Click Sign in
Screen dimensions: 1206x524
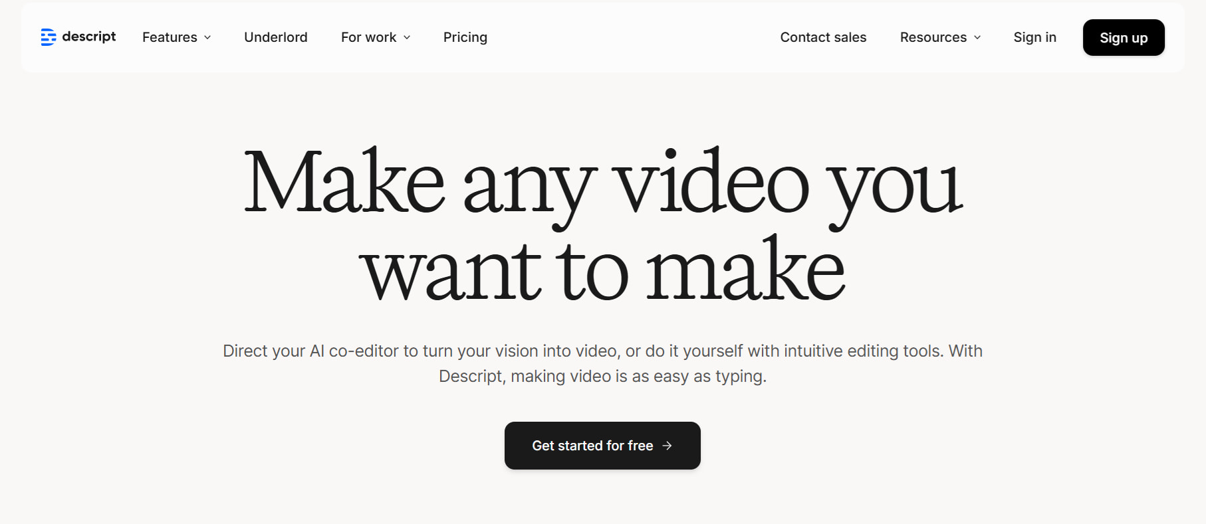(1034, 37)
